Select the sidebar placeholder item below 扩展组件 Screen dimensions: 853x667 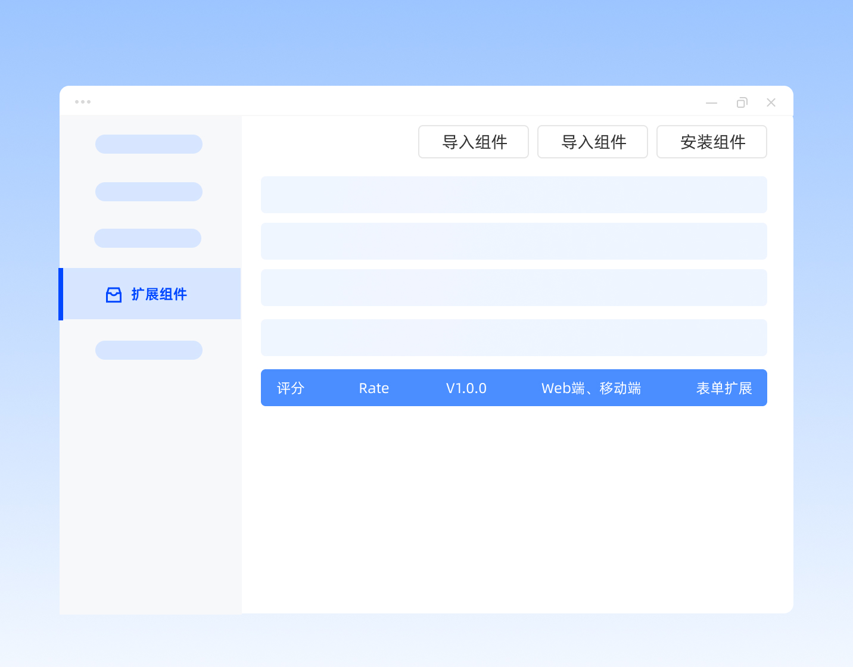(x=149, y=350)
